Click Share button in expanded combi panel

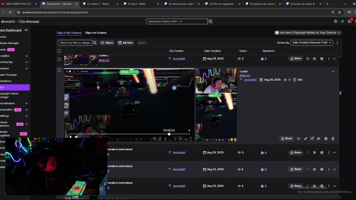pyautogui.click(x=287, y=139)
